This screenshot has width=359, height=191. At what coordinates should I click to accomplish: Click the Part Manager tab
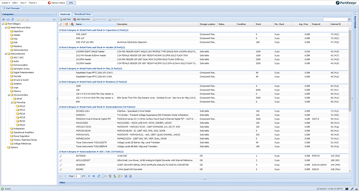11,8
